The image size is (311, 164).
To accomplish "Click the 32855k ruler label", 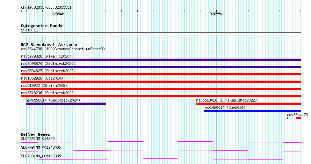I will click(216, 14).
